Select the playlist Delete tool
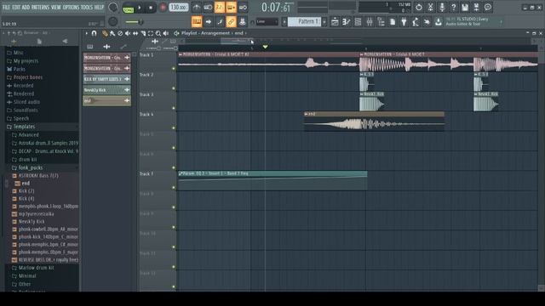 (x=120, y=33)
